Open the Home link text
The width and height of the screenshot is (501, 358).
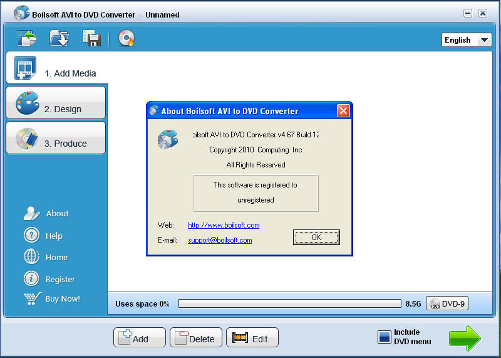point(56,258)
